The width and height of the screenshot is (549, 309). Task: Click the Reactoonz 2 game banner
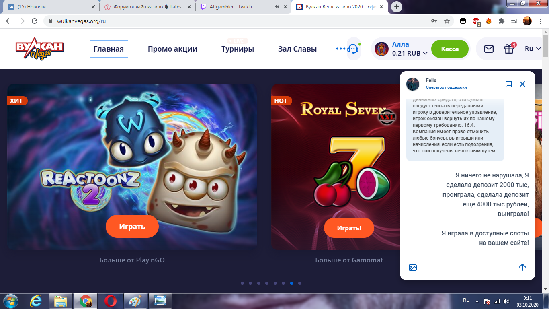132,167
